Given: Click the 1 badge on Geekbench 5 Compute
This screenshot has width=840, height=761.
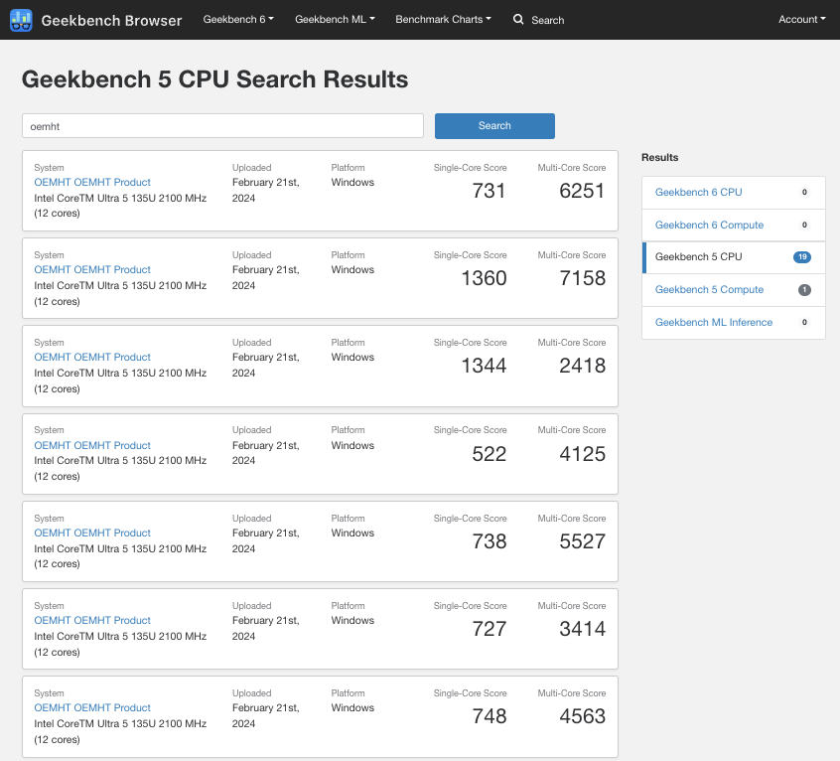Looking at the screenshot, I should pos(804,290).
